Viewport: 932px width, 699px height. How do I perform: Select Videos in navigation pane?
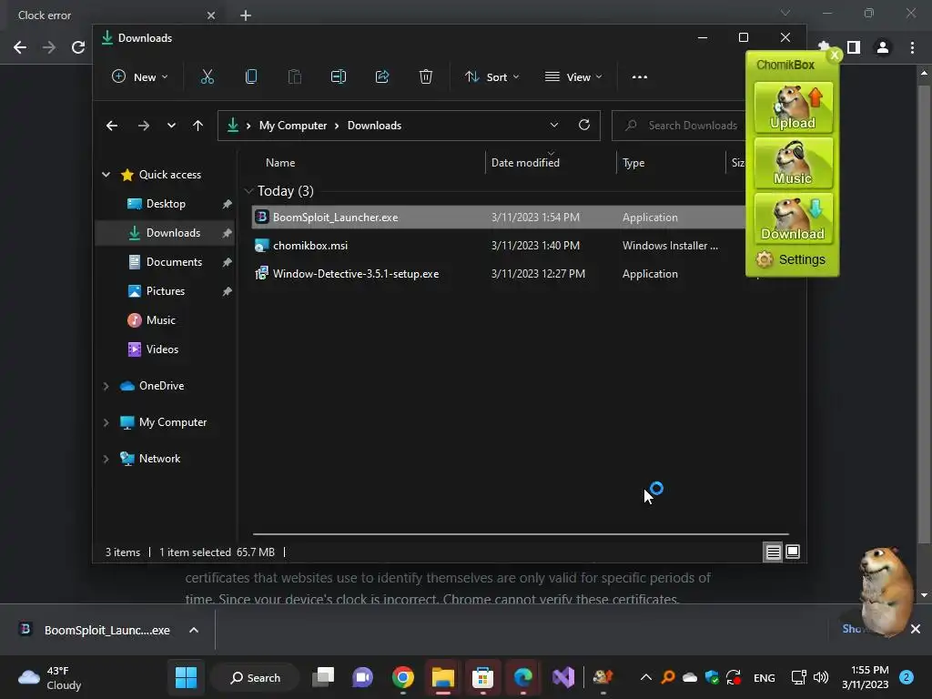(166, 349)
